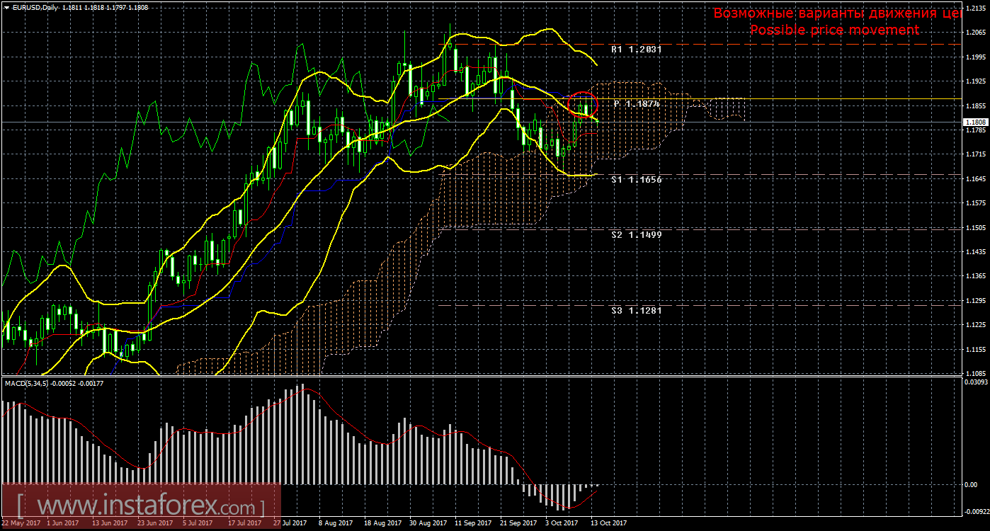Click the 3 Oct 2017 date label
This screenshot has width=990, height=531.
click(562, 523)
